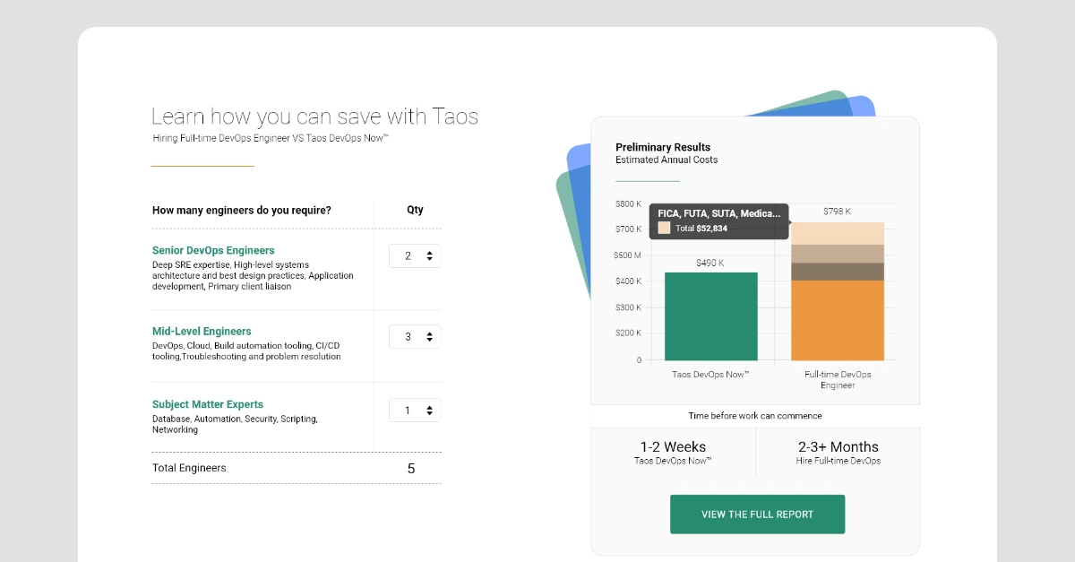The width and height of the screenshot is (1075, 562).
Task: Click the 2-3+ Months text
Action: tap(838, 446)
